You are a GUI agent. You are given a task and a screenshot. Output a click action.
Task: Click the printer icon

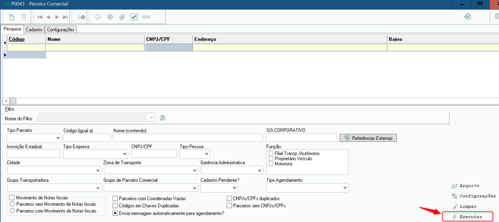(x=98, y=17)
